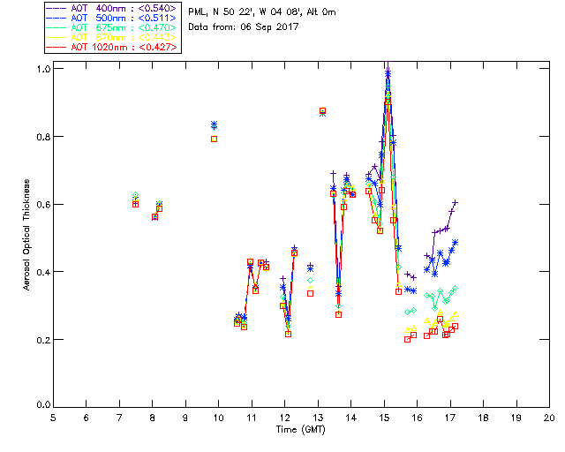The image size is (565, 452).
Task: Click the data point cluster near 0.87 at 13 GMT
Action: pos(322,111)
